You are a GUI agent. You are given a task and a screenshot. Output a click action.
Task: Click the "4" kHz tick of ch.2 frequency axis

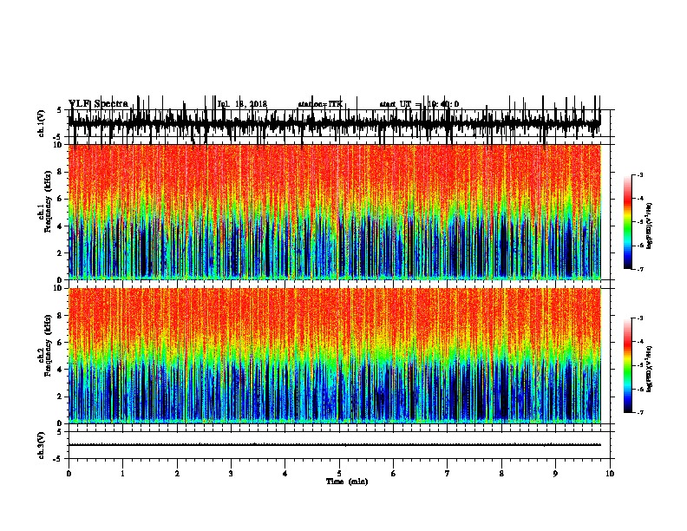[60, 370]
